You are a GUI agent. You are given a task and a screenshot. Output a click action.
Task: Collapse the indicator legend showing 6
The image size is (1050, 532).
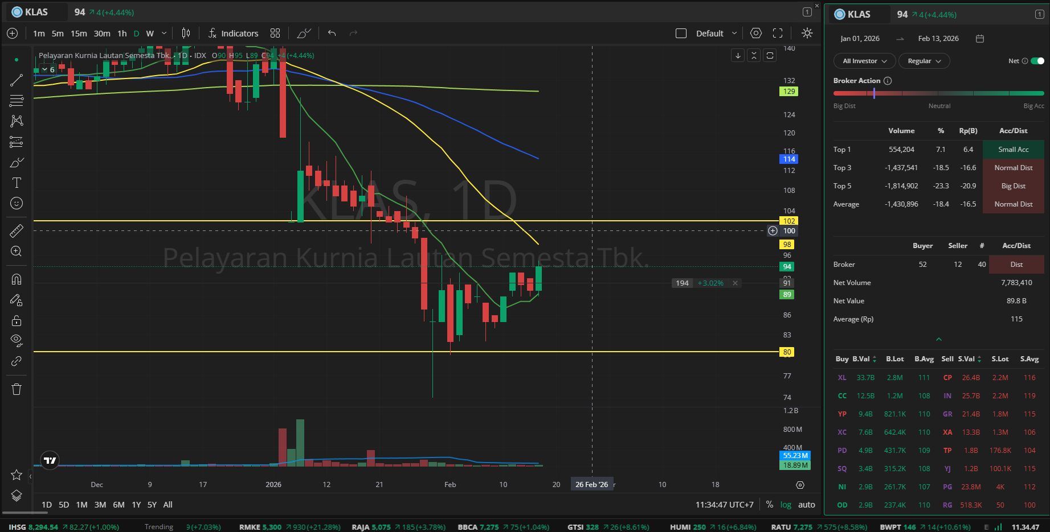[x=48, y=70]
